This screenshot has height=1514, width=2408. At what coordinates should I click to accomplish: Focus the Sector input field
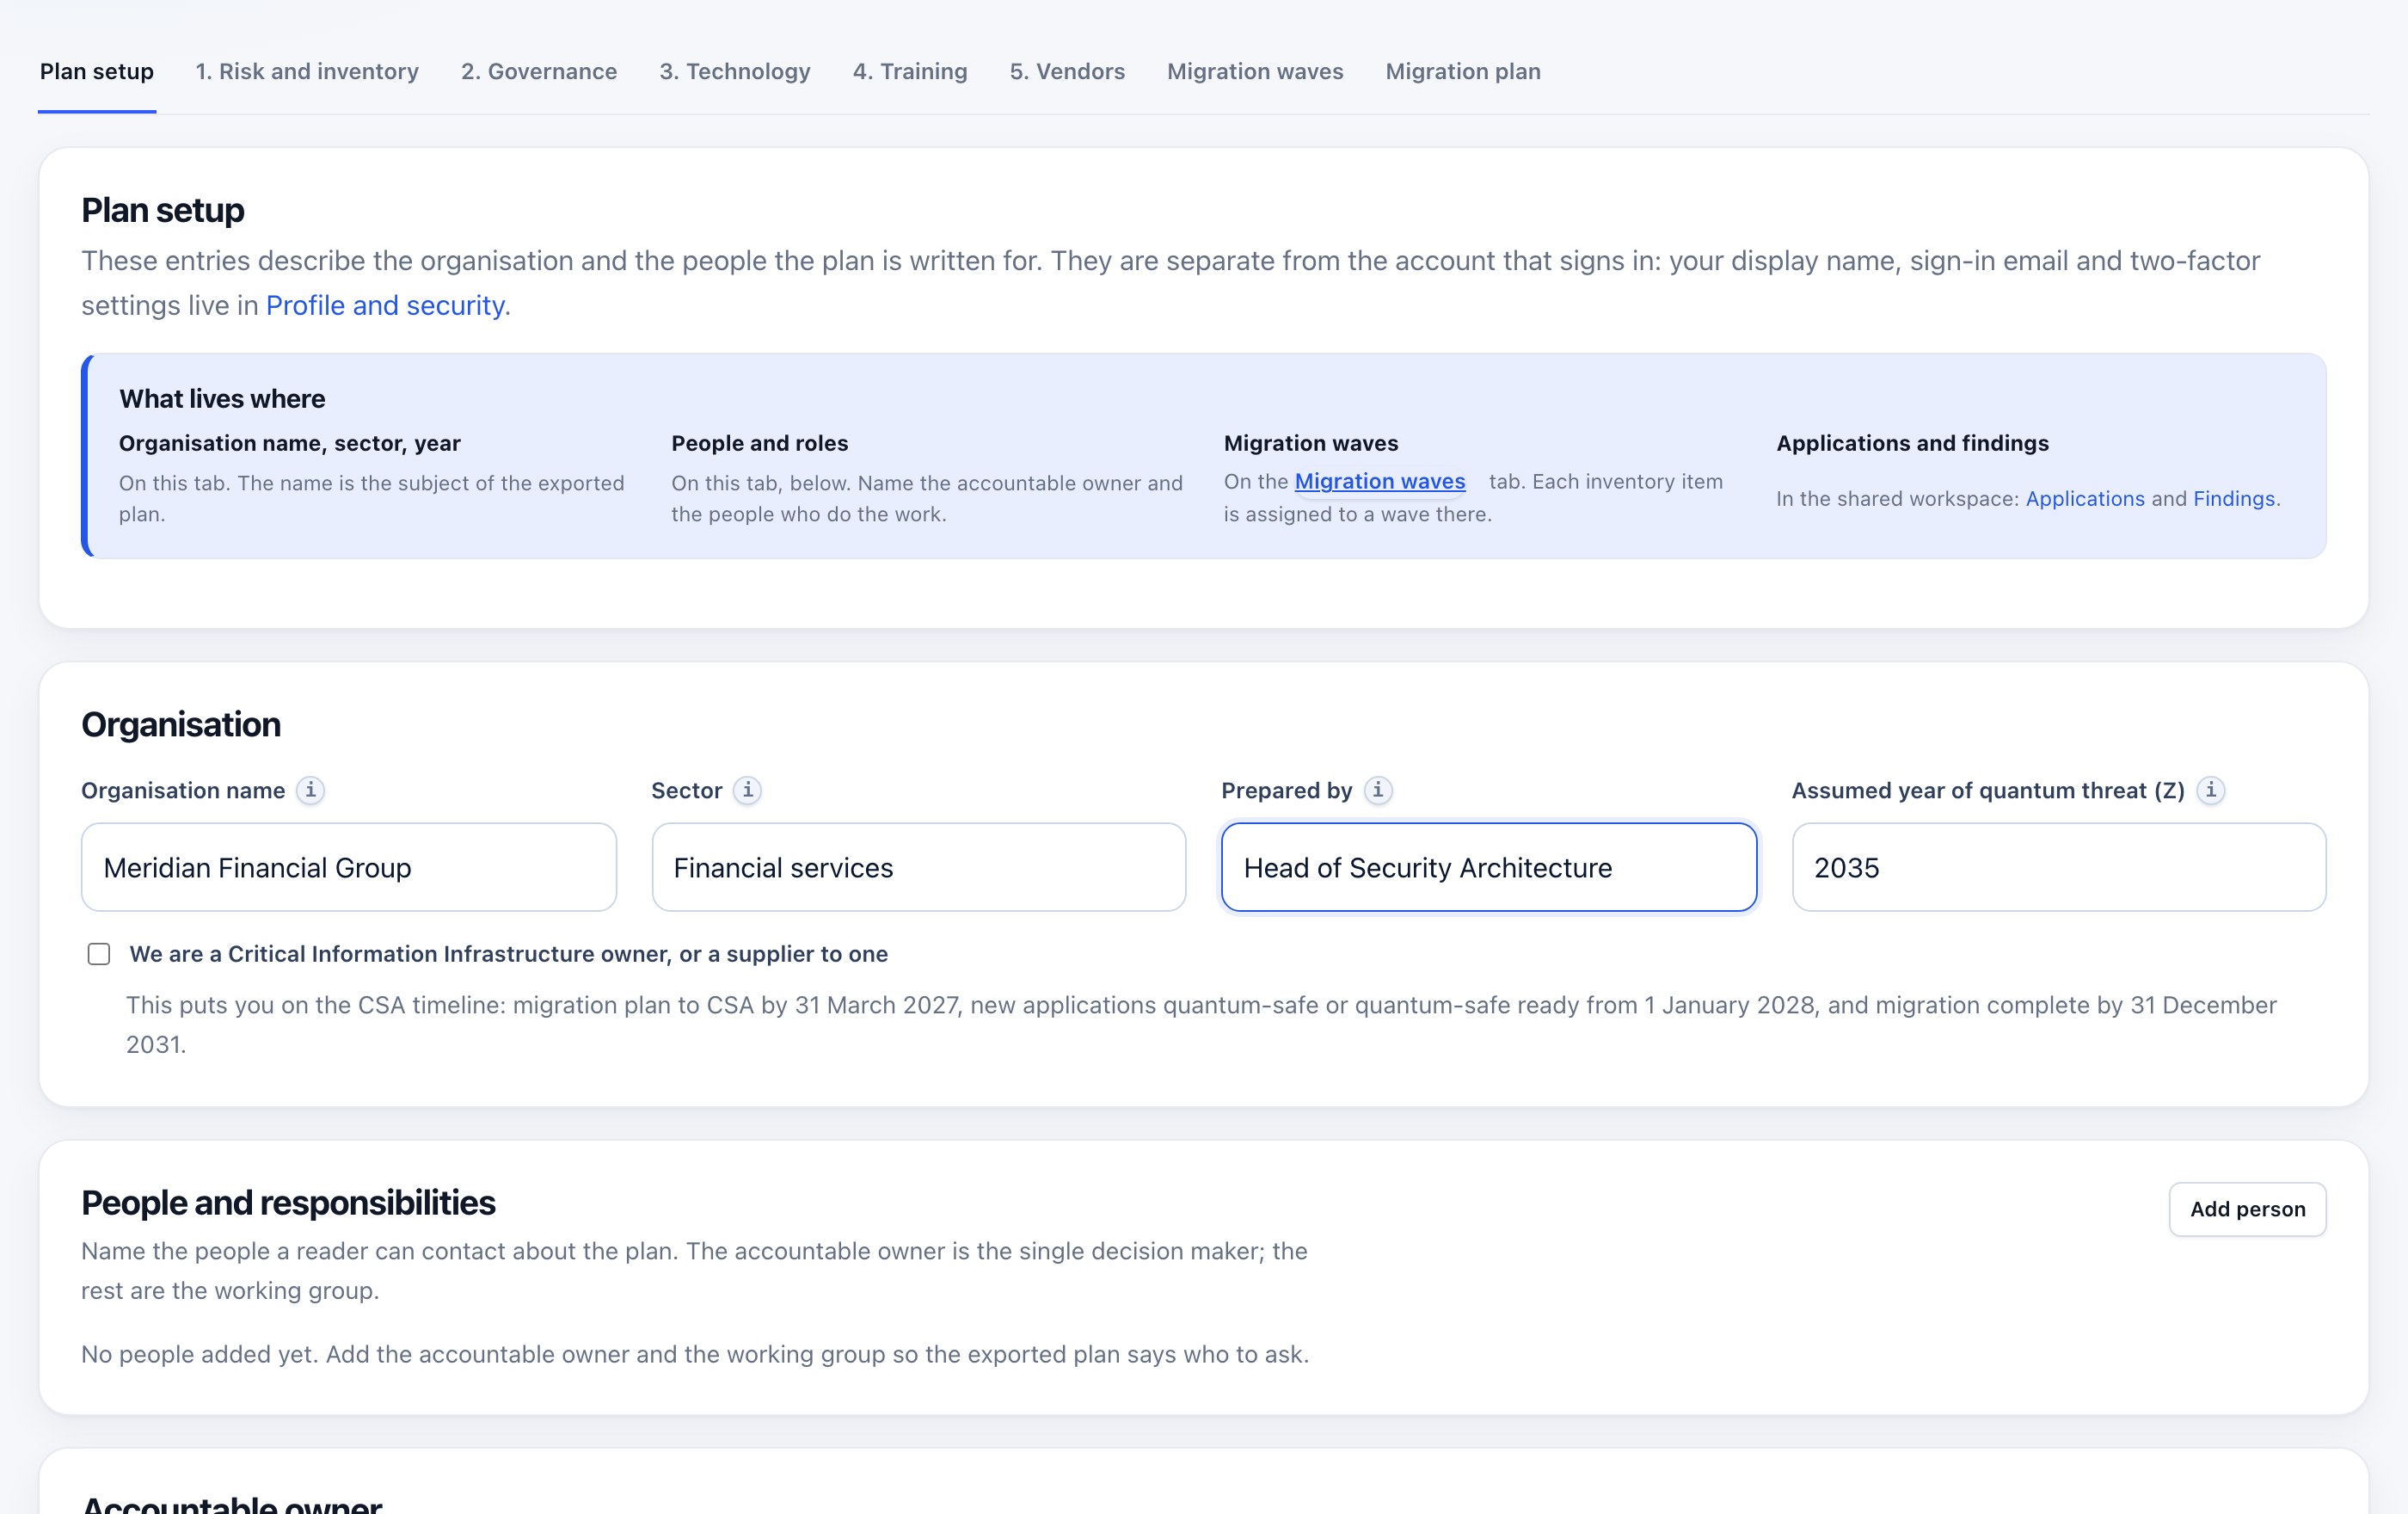[919, 867]
